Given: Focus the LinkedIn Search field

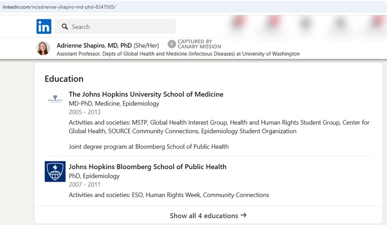Looking at the screenshot, I should pyautogui.click(x=115, y=26).
